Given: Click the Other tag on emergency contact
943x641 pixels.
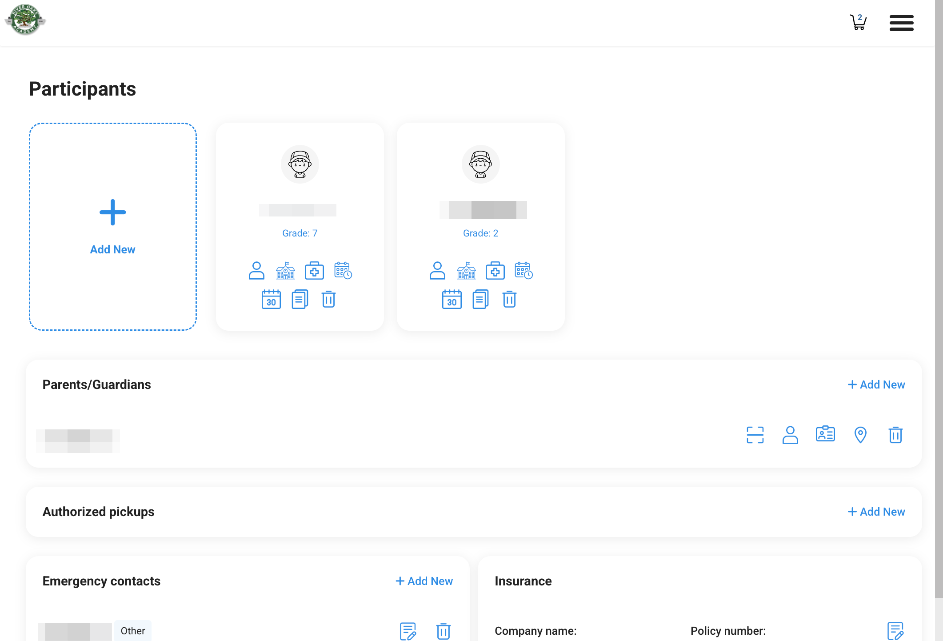Looking at the screenshot, I should pyautogui.click(x=133, y=631).
